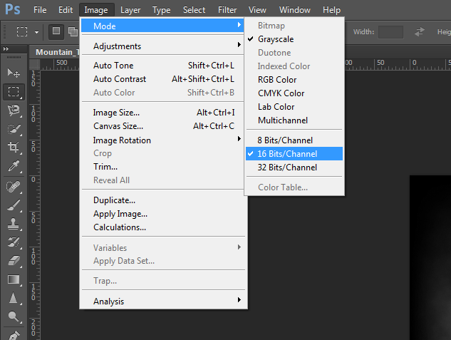
Task: Open the View menu
Action: coord(257,10)
